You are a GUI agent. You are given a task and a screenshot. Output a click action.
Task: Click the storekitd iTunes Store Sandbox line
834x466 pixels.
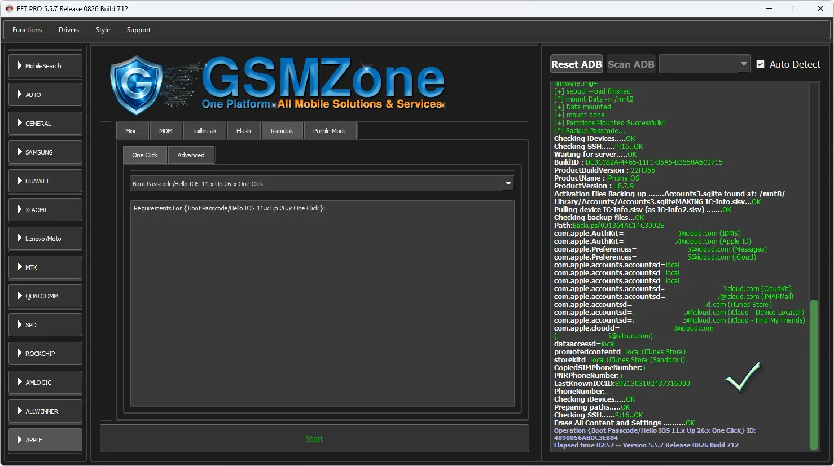pyautogui.click(x=620, y=360)
